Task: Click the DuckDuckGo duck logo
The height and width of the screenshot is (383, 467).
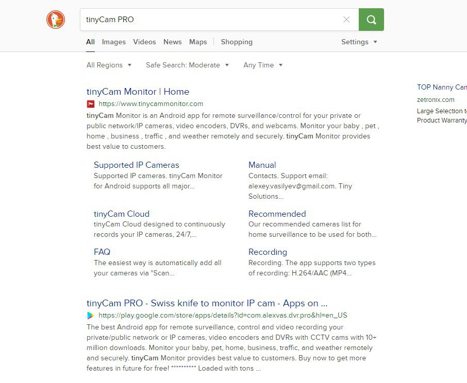Action: coord(56,20)
